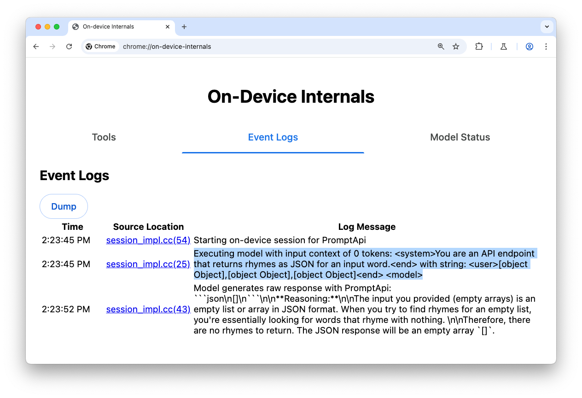Open the Extensions puzzle-piece menu
Viewport: 582px width, 398px height.
click(479, 47)
